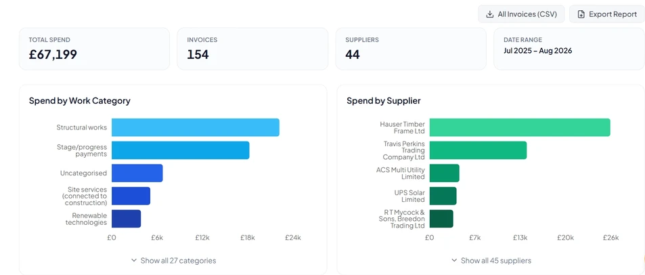
Task: Click the £13k tick on supplier chart
Action: point(520,238)
